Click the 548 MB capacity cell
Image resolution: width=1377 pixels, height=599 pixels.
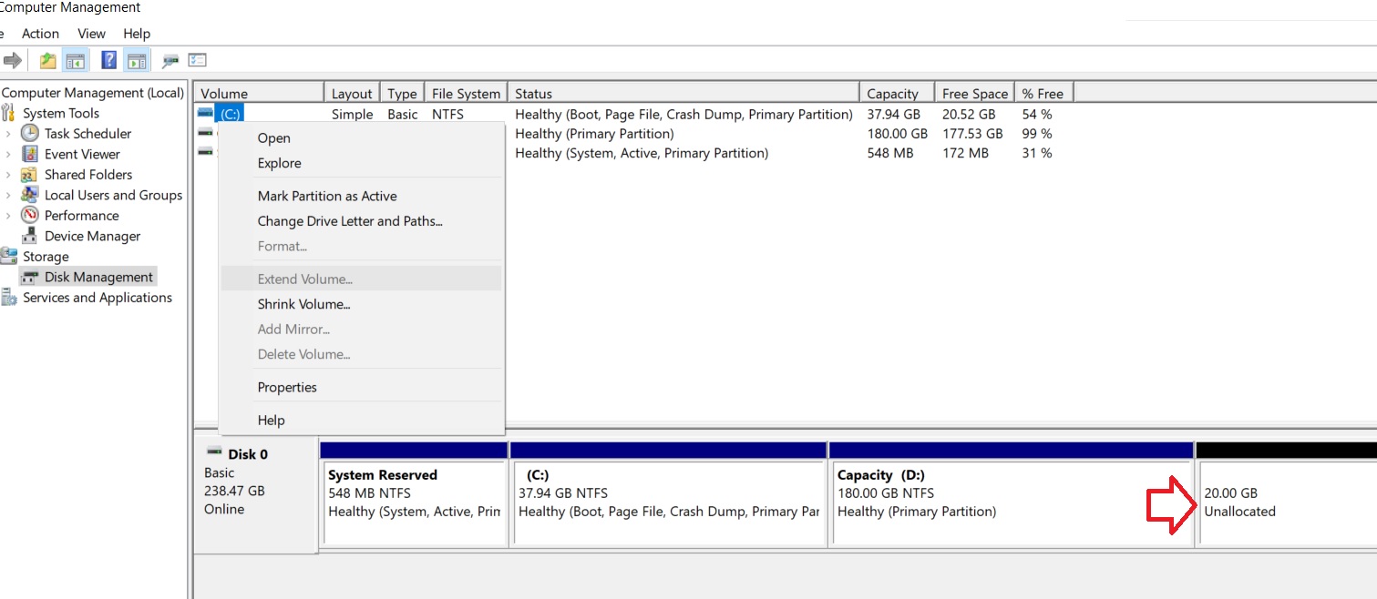[x=890, y=154]
